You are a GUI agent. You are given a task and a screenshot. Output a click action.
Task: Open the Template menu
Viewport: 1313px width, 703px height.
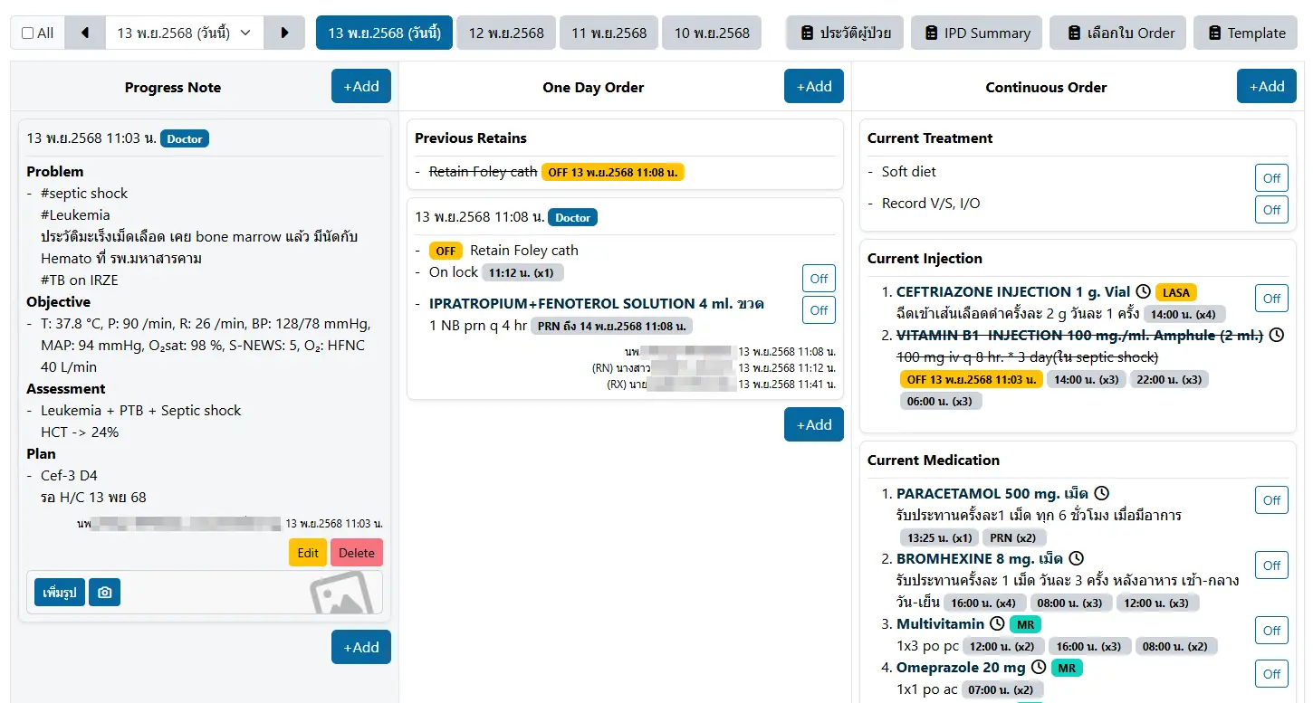1245,33
